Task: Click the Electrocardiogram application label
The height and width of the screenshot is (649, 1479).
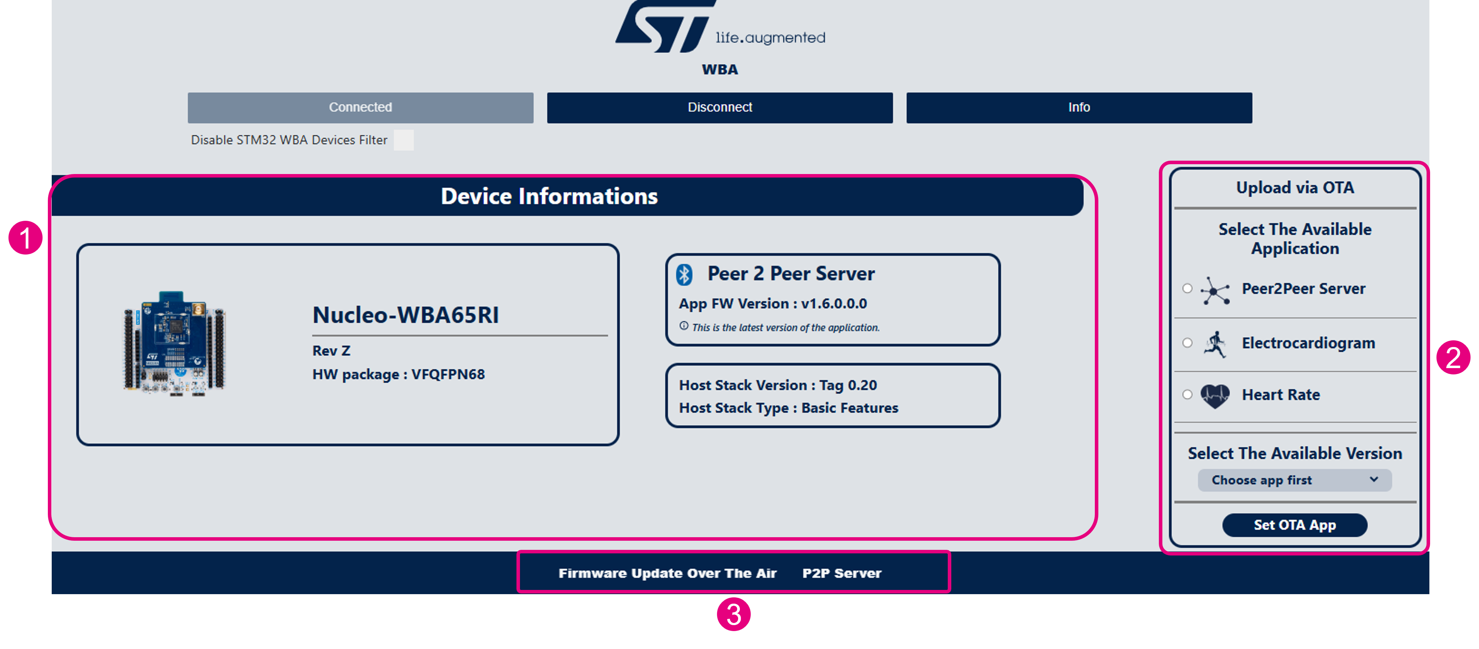Action: (x=1308, y=343)
